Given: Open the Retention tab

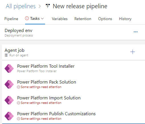Looking at the screenshot, I should coord(83,19).
